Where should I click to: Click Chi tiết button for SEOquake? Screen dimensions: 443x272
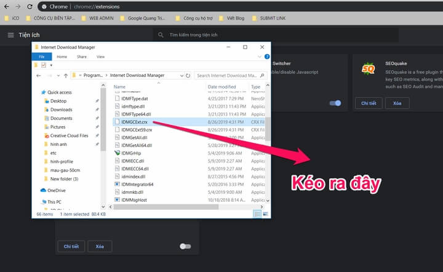pos(369,103)
